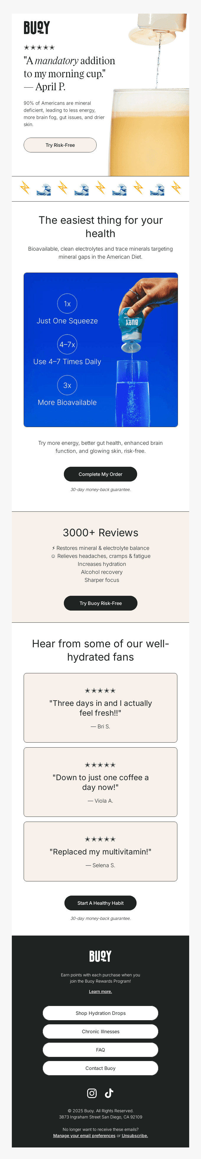Open the Learn more link
The height and width of the screenshot is (1159, 201).
pyautogui.click(x=100, y=991)
